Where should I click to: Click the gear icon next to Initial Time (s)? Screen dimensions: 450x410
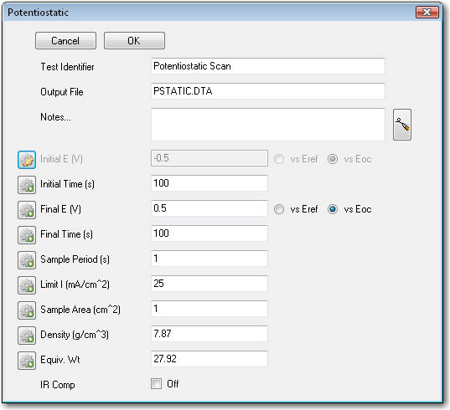coord(27,185)
